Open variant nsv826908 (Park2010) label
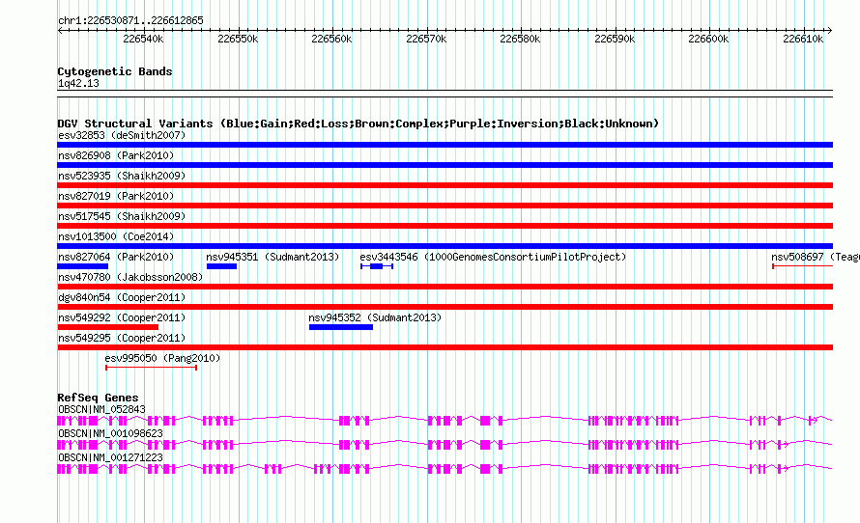Image resolution: width=860 pixels, height=523 pixels. (116, 155)
